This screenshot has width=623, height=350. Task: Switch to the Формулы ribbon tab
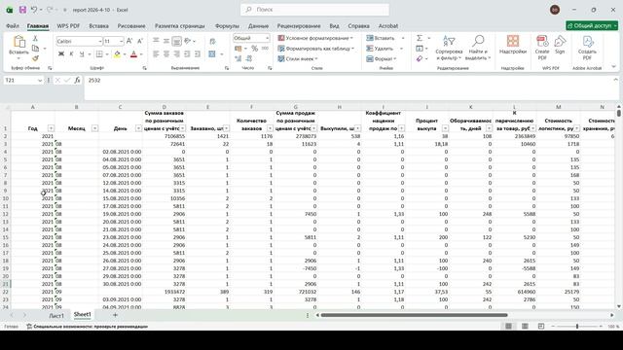click(227, 26)
